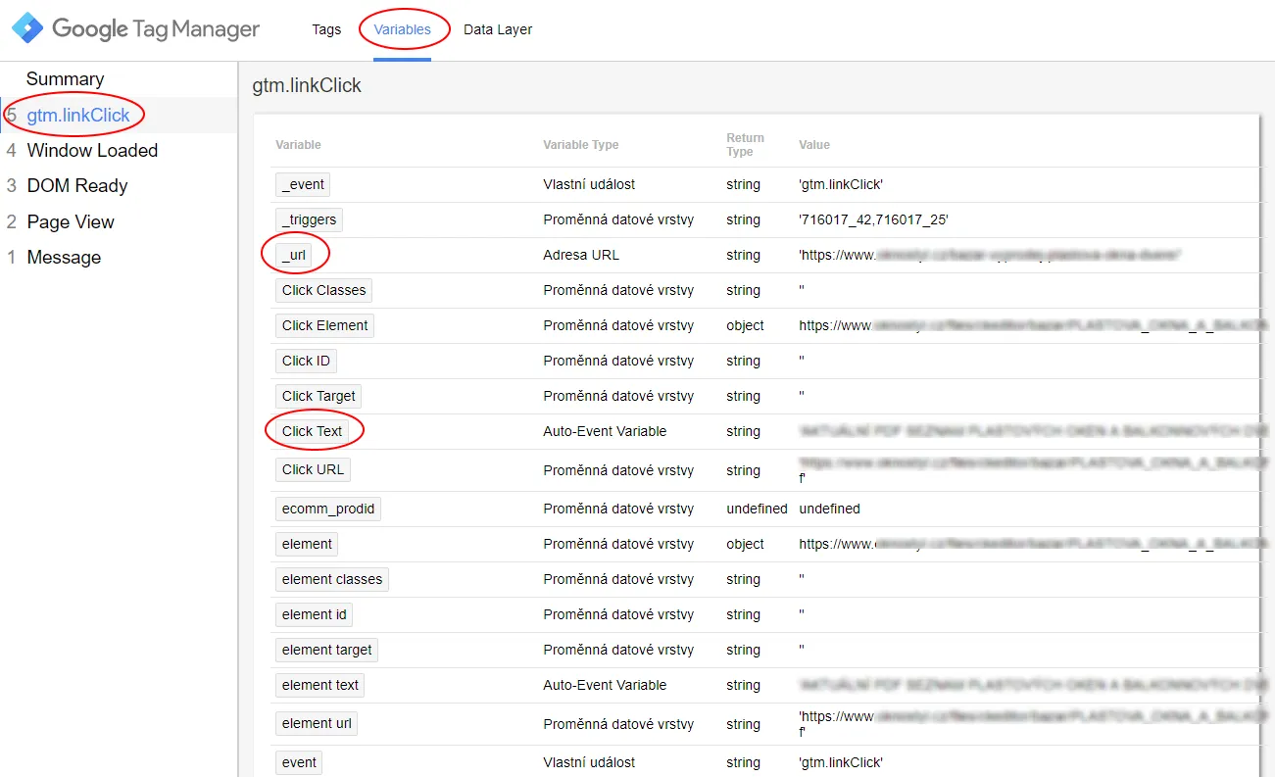Screen dimensions: 1275x777
Task: Click the Variable column header
Action: (x=298, y=145)
